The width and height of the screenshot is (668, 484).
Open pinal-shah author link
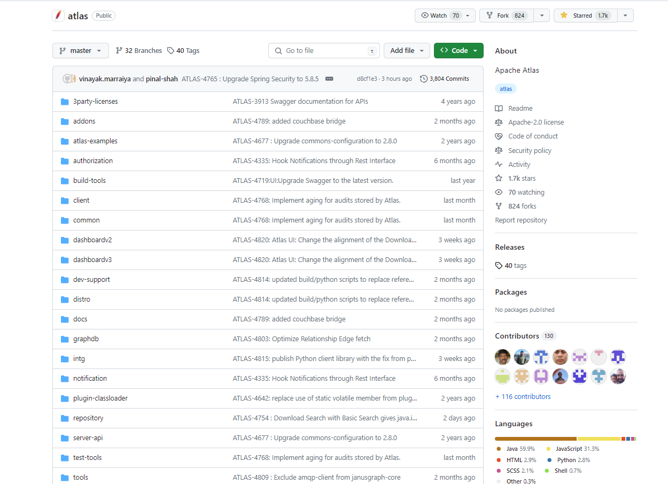click(162, 79)
